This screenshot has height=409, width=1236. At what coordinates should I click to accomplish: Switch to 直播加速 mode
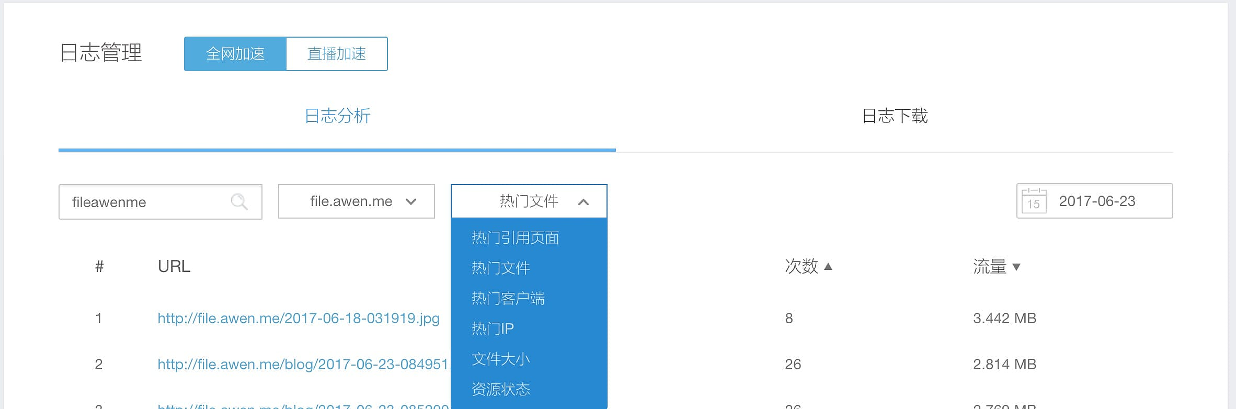(337, 54)
